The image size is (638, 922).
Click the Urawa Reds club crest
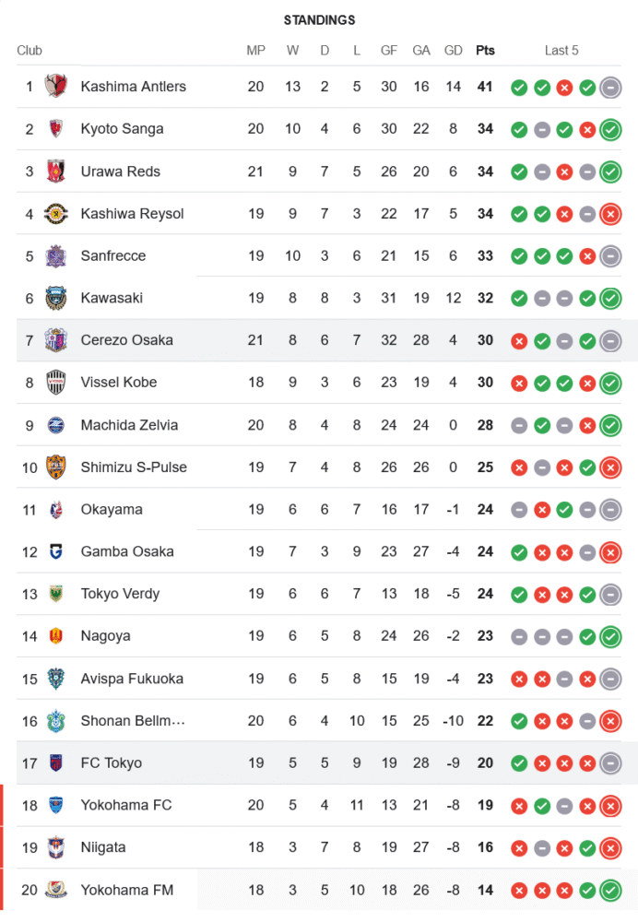(57, 171)
